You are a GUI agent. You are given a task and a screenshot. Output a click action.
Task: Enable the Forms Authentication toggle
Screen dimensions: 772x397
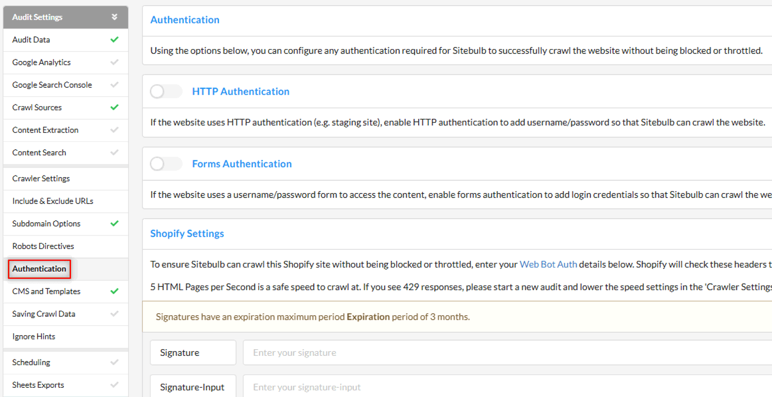[166, 163]
